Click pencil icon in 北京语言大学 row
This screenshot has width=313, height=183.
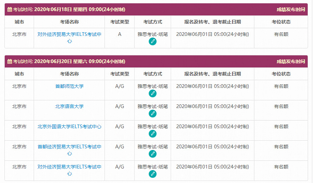pos(153,113)
